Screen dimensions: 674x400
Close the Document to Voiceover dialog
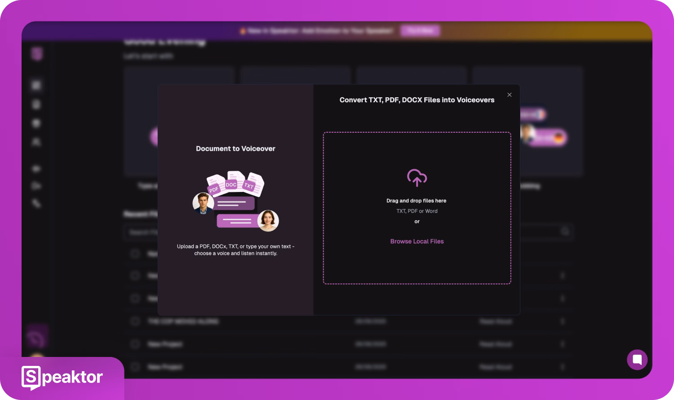point(509,95)
